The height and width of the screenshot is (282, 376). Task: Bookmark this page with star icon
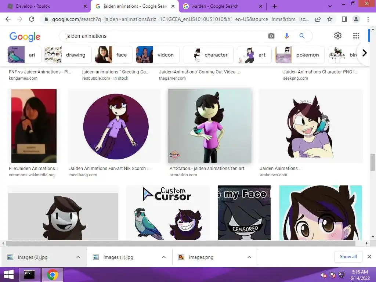tap(330, 19)
